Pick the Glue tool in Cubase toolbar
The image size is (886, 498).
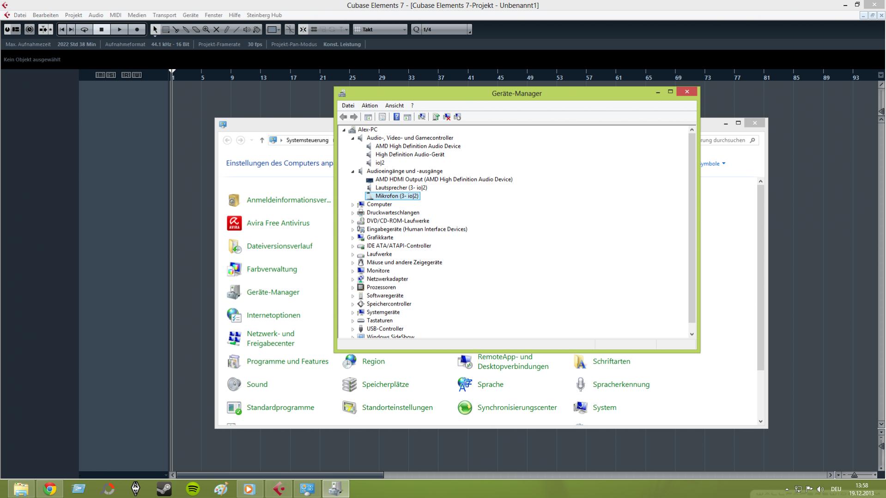(x=186, y=30)
